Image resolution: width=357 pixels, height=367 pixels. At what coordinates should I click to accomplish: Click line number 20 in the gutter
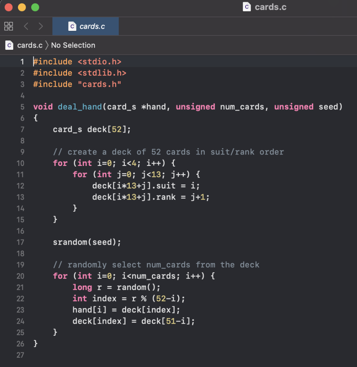point(20,276)
